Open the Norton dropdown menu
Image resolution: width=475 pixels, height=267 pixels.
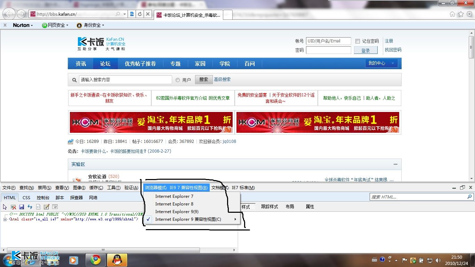23,25
